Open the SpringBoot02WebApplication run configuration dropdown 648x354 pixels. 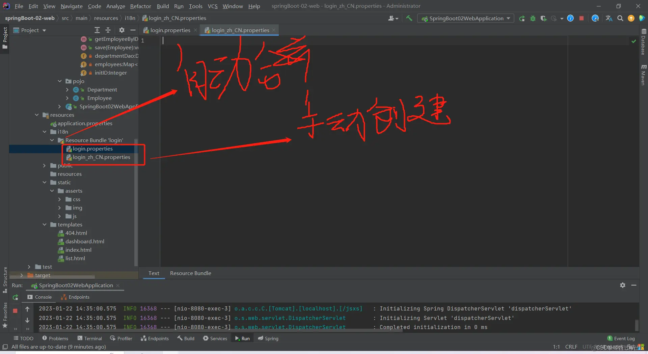tap(466, 18)
